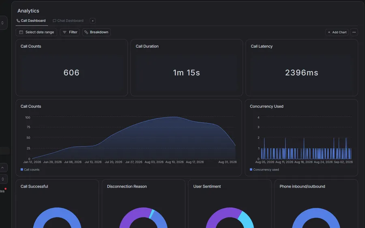Toggle the Concurrency used legend entry
This screenshot has height=228, width=365.
coord(264,170)
